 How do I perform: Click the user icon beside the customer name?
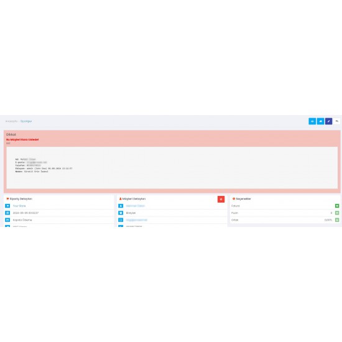point(121,206)
